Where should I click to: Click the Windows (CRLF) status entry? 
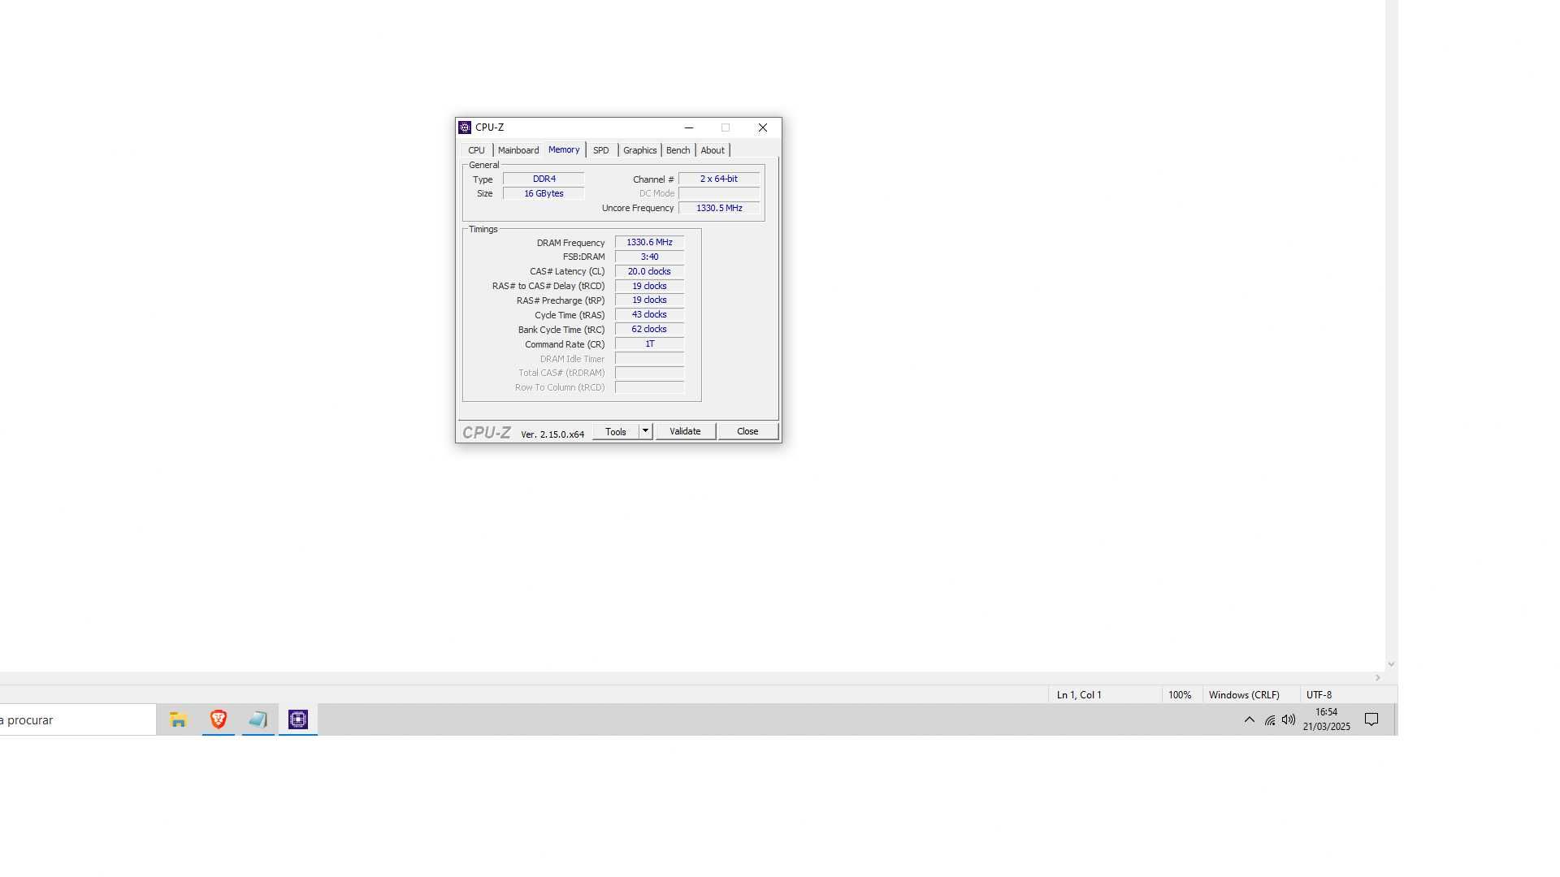point(1244,695)
